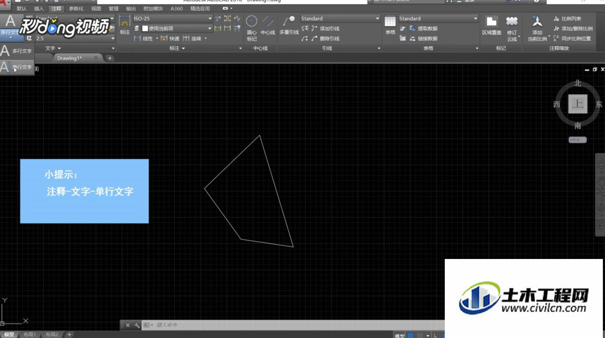605x338 pixels.
Task: Click 北 north on the ViewCube compass
Action: point(578,83)
